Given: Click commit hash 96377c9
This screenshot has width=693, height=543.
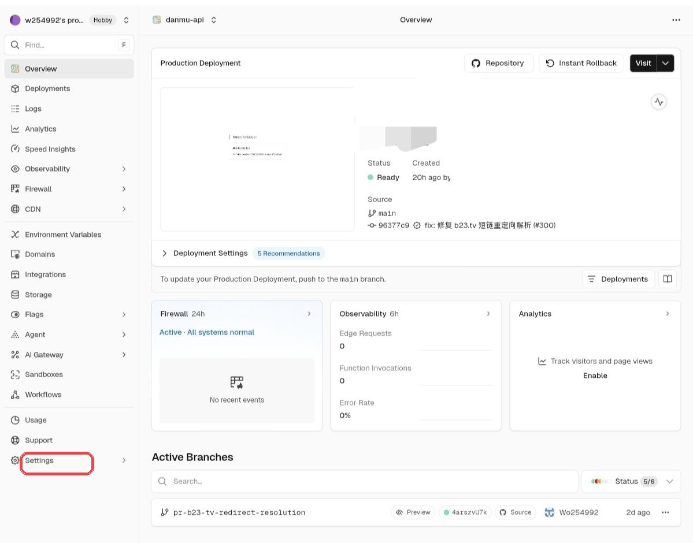Looking at the screenshot, I should tap(394, 225).
